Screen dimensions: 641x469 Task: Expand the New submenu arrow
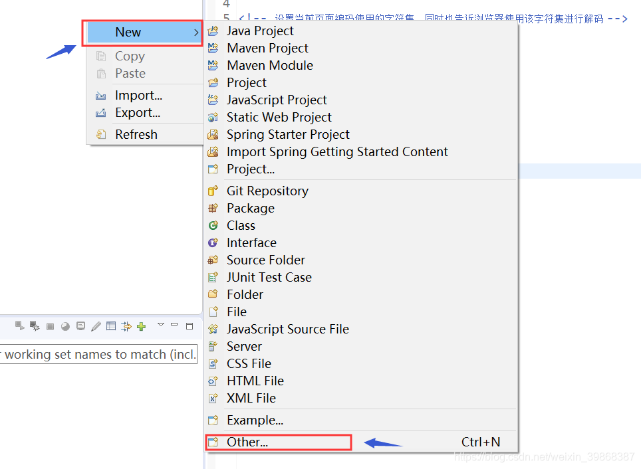click(x=196, y=33)
